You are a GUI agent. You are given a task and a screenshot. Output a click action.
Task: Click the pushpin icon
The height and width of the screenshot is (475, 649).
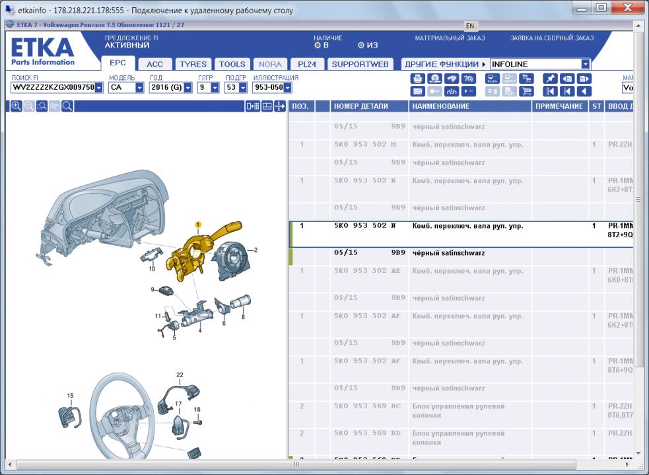(x=550, y=78)
